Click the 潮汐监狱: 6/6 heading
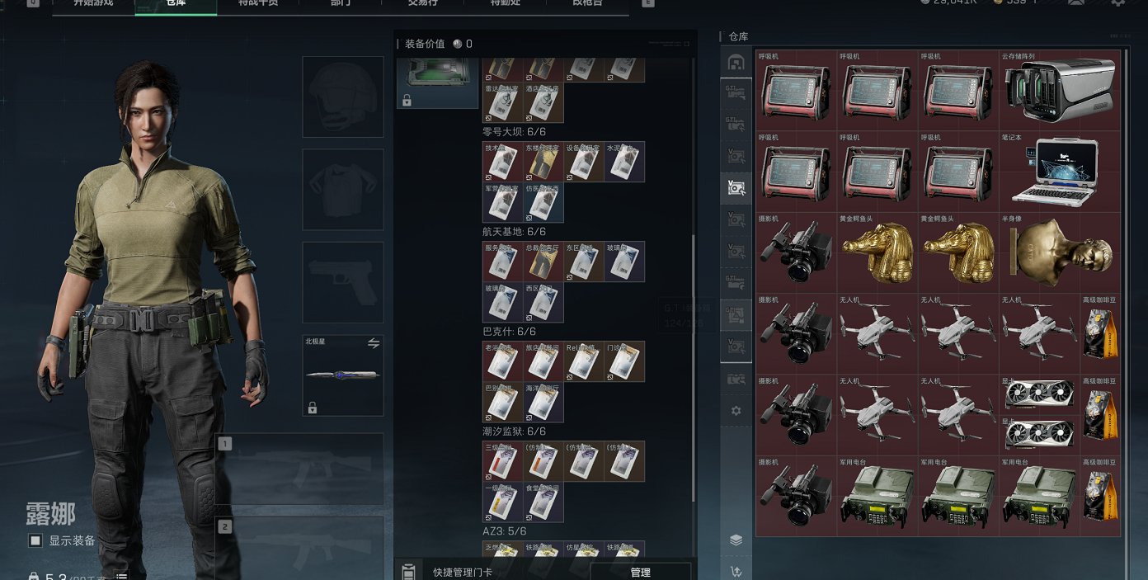Viewport: 1148px width, 580px height. (x=514, y=431)
